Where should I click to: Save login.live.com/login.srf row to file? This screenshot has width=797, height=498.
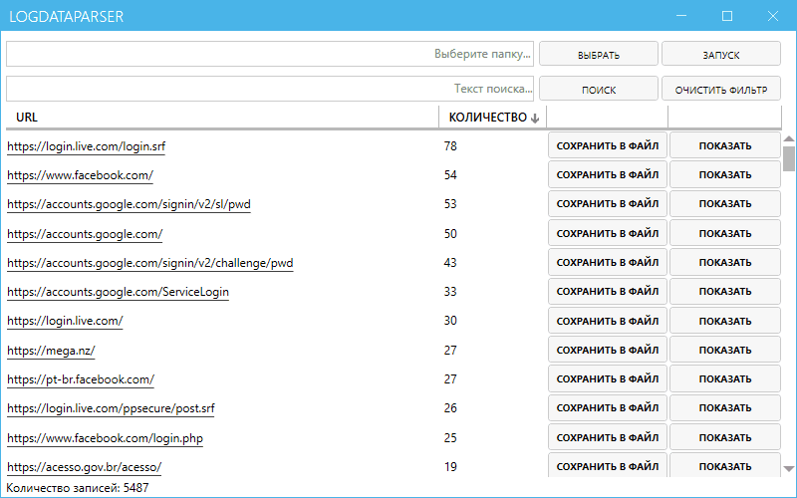608,145
